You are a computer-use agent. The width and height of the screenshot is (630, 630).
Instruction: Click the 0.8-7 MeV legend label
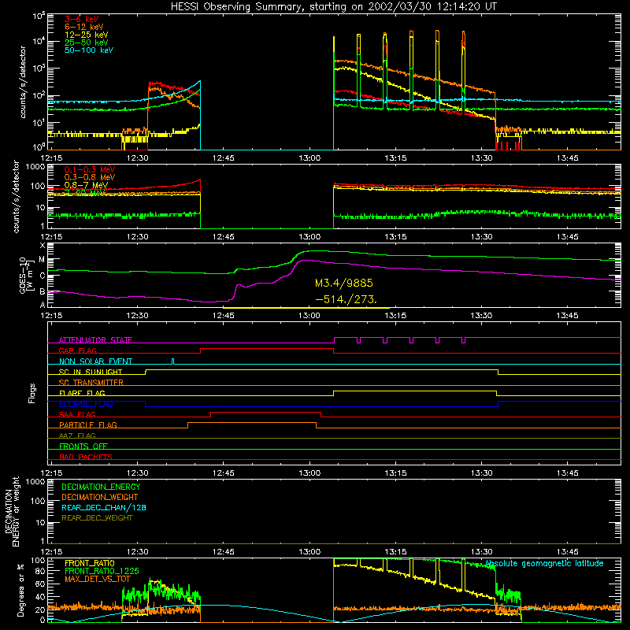(86, 185)
